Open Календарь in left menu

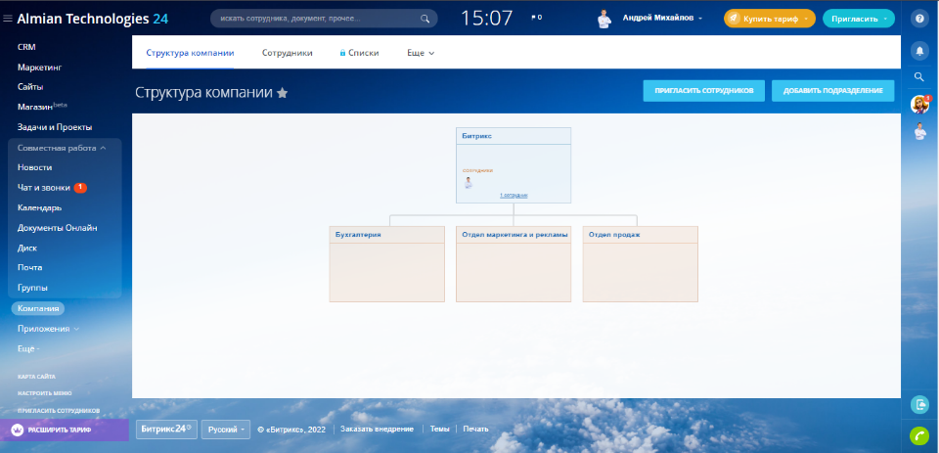(x=39, y=207)
